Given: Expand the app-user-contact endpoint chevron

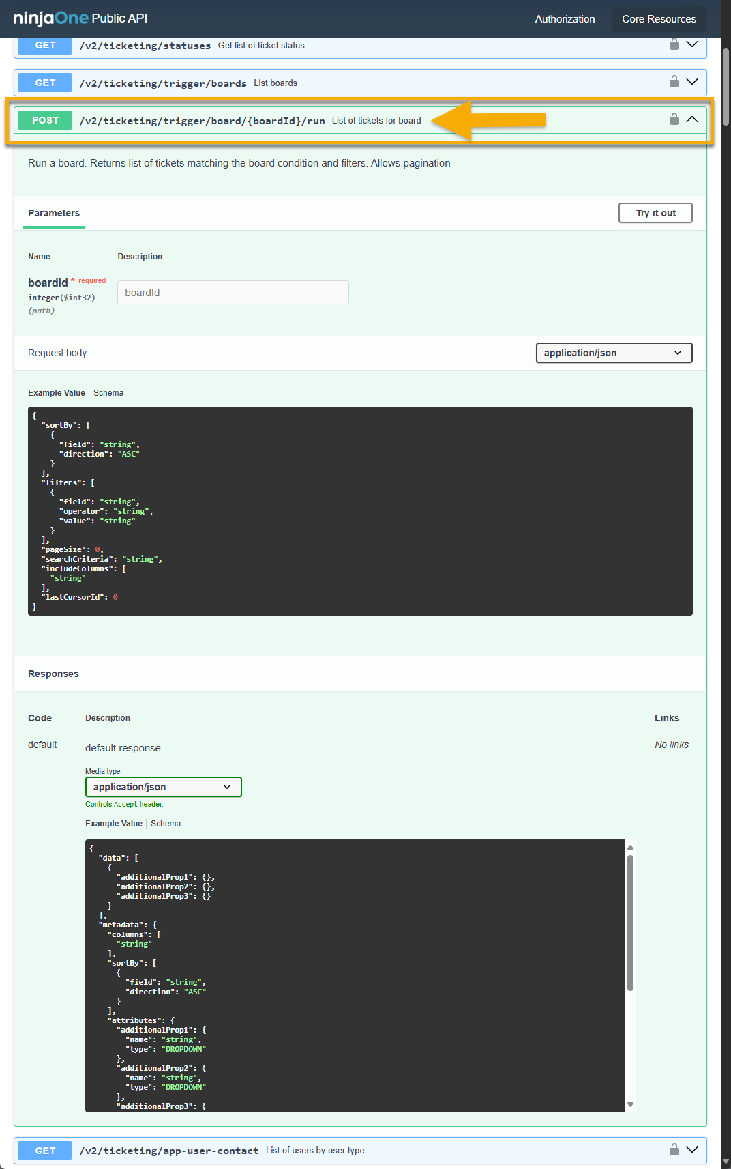Looking at the screenshot, I should [x=692, y=1149].
